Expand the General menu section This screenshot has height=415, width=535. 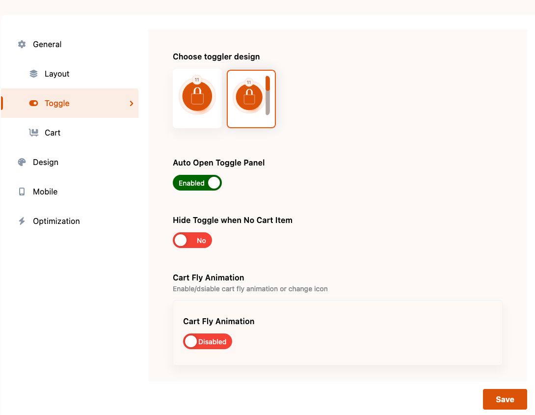click(47, 44)
